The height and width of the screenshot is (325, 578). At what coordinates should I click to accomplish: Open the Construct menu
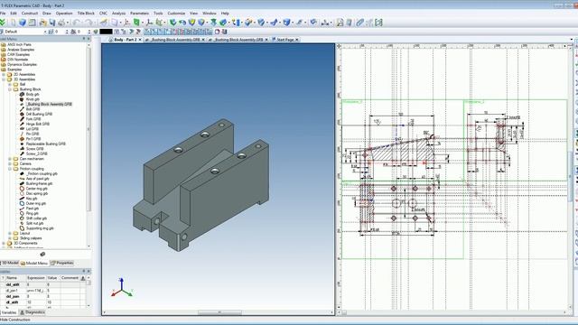point(30,14)
